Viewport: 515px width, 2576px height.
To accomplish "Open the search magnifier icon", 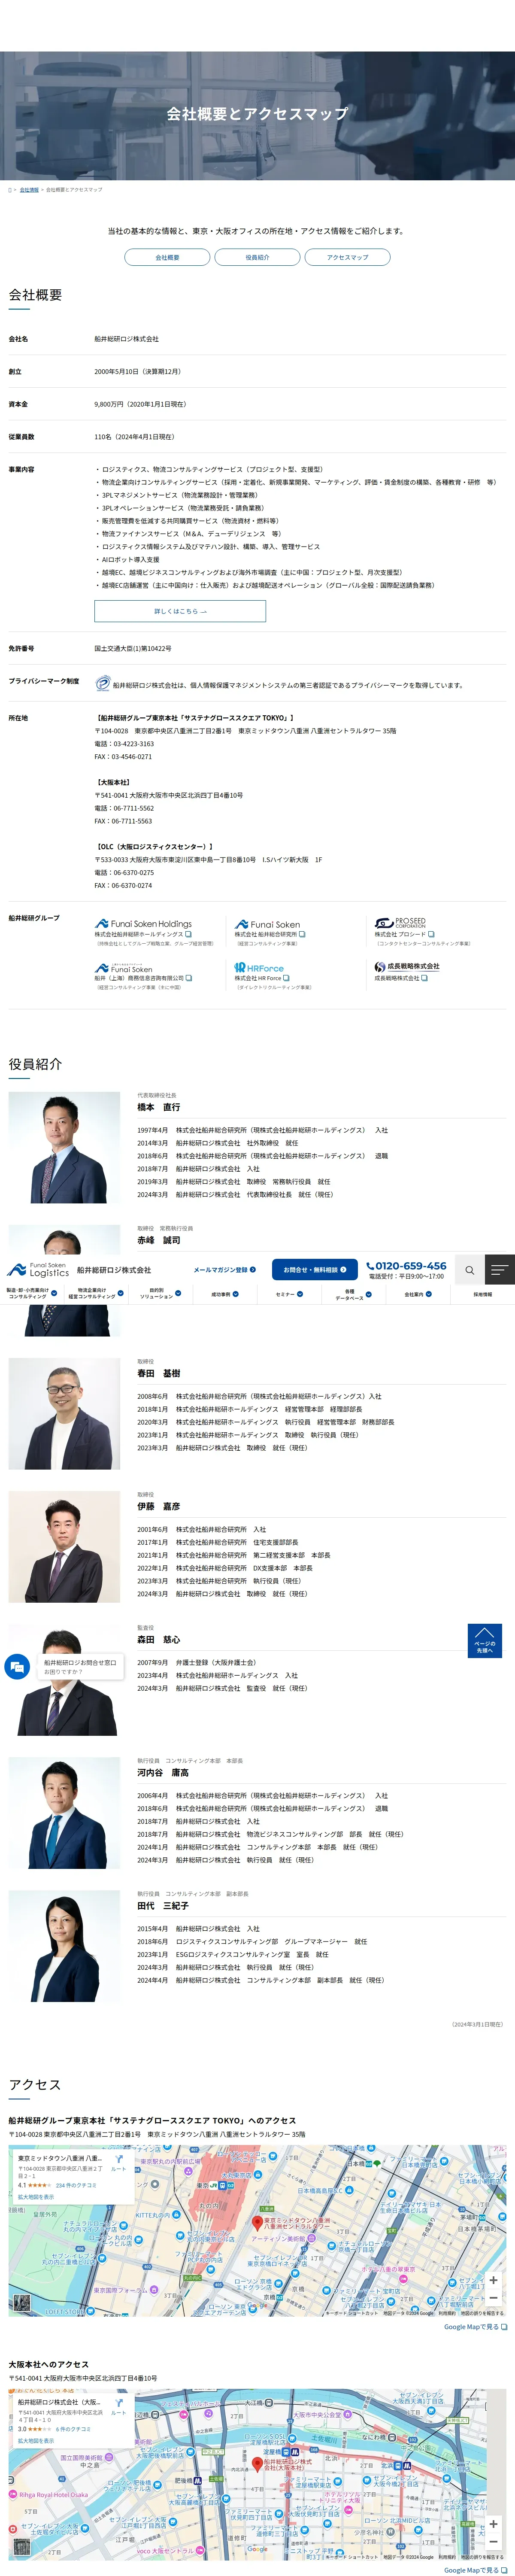I will [x=469, y=1270].
